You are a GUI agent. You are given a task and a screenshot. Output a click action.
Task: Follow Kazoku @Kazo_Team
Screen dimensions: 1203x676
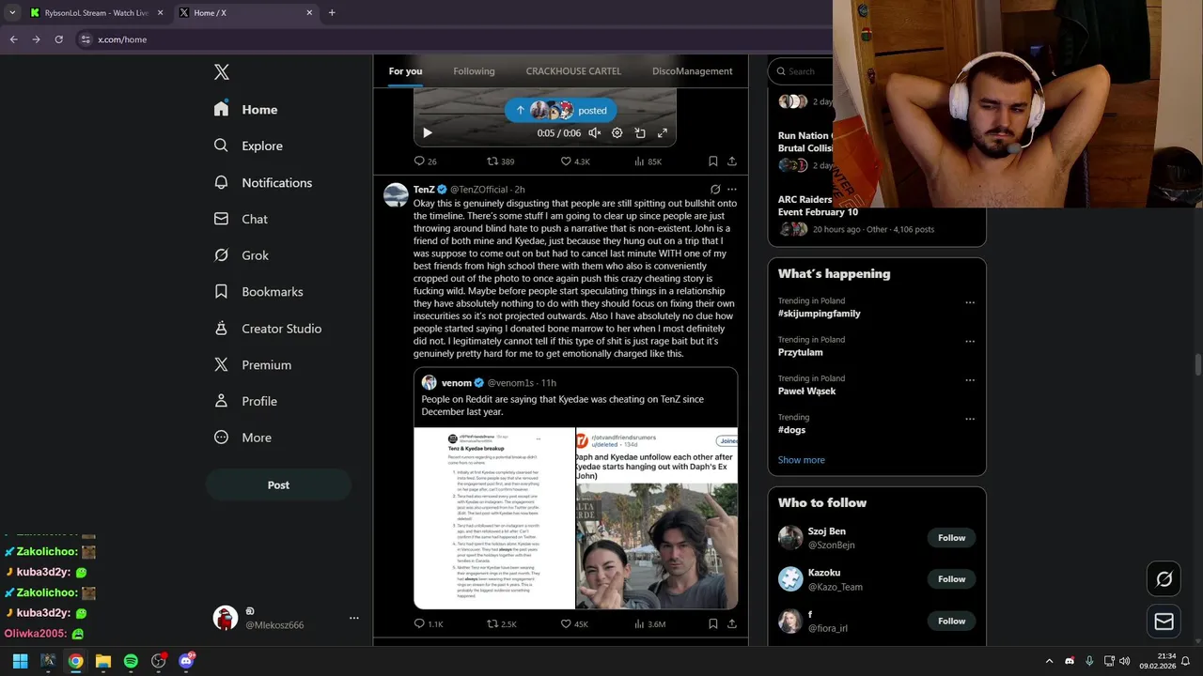tap(951, 579)
